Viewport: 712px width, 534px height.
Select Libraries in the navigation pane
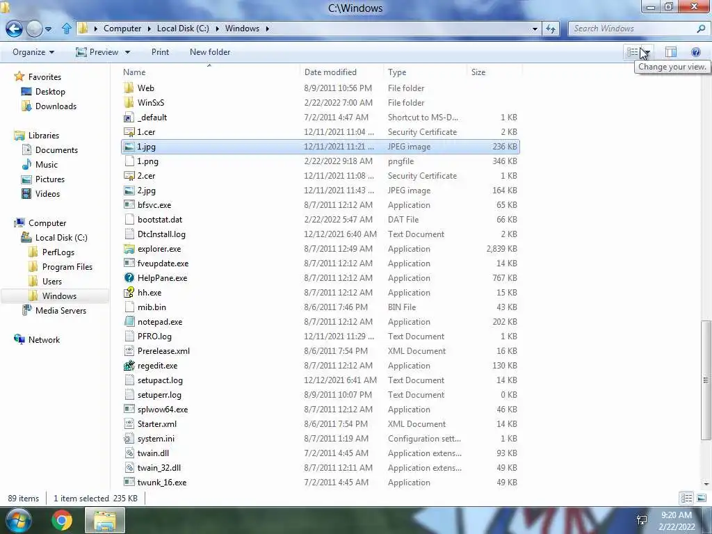pyautogui.click(x=44, y=136)
